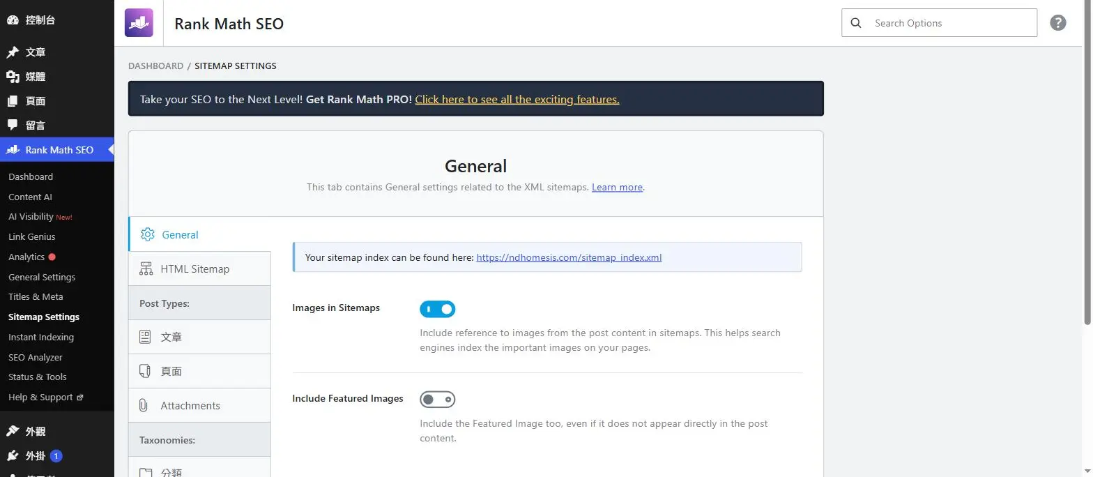Screen dimensions: 1093x477
Task: Click the red Analytics notification dot
Action: point(52,257)
